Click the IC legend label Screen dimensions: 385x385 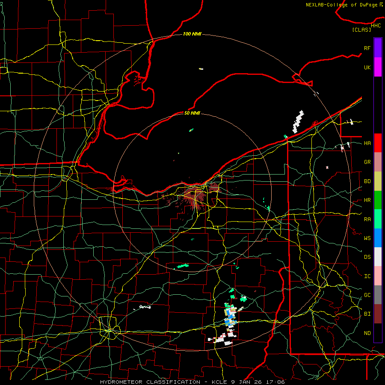coord(367,276)
